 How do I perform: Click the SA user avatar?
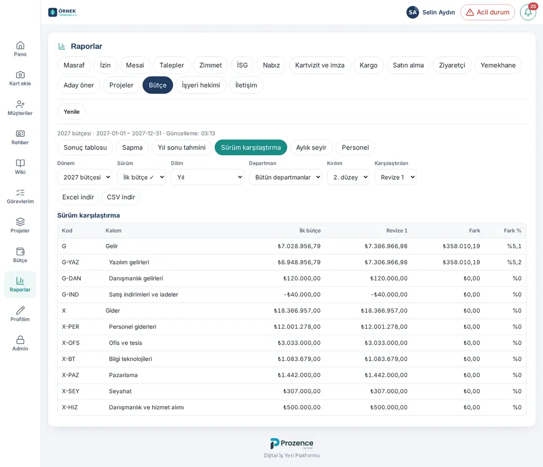click(413, 12)
